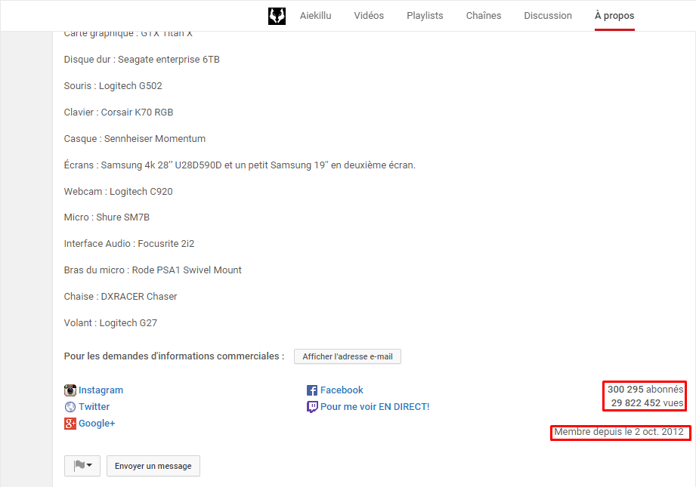Click the Bras du micro Rode PSA1 line
The width and height of the screenshot is (696, 487).
tap(153, 270)
